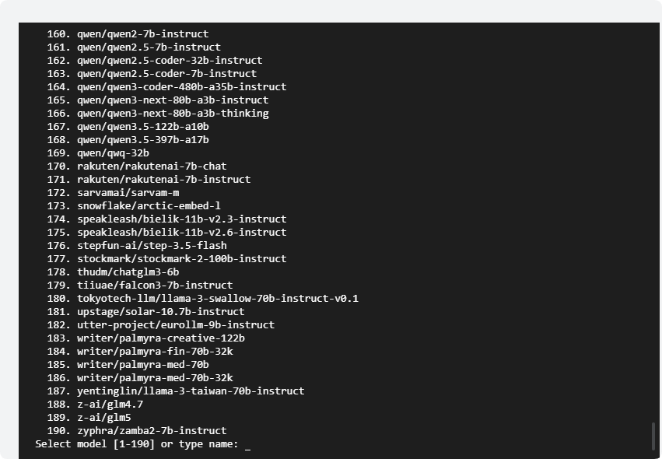Click the qwen/qwq-32b model line

click(113, 152)
